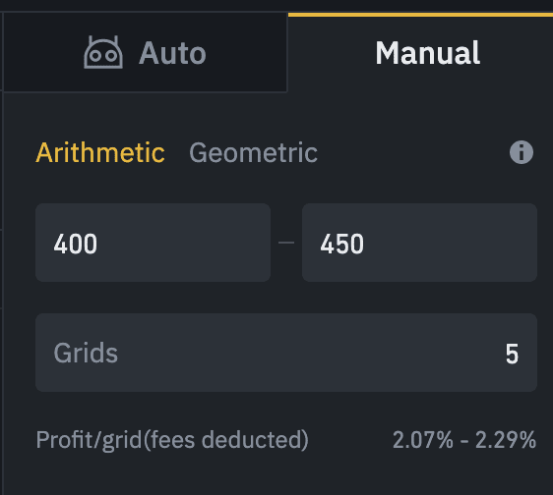Click empty area right of 450 value
This screenshot has height=495, width=553.
click(450, 243)
